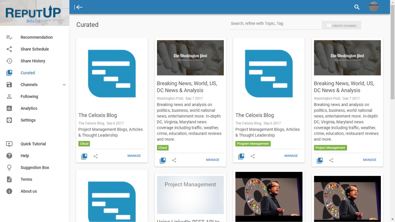
Task: Click the Channels save icon in sidebar
Action: point(9,85)
